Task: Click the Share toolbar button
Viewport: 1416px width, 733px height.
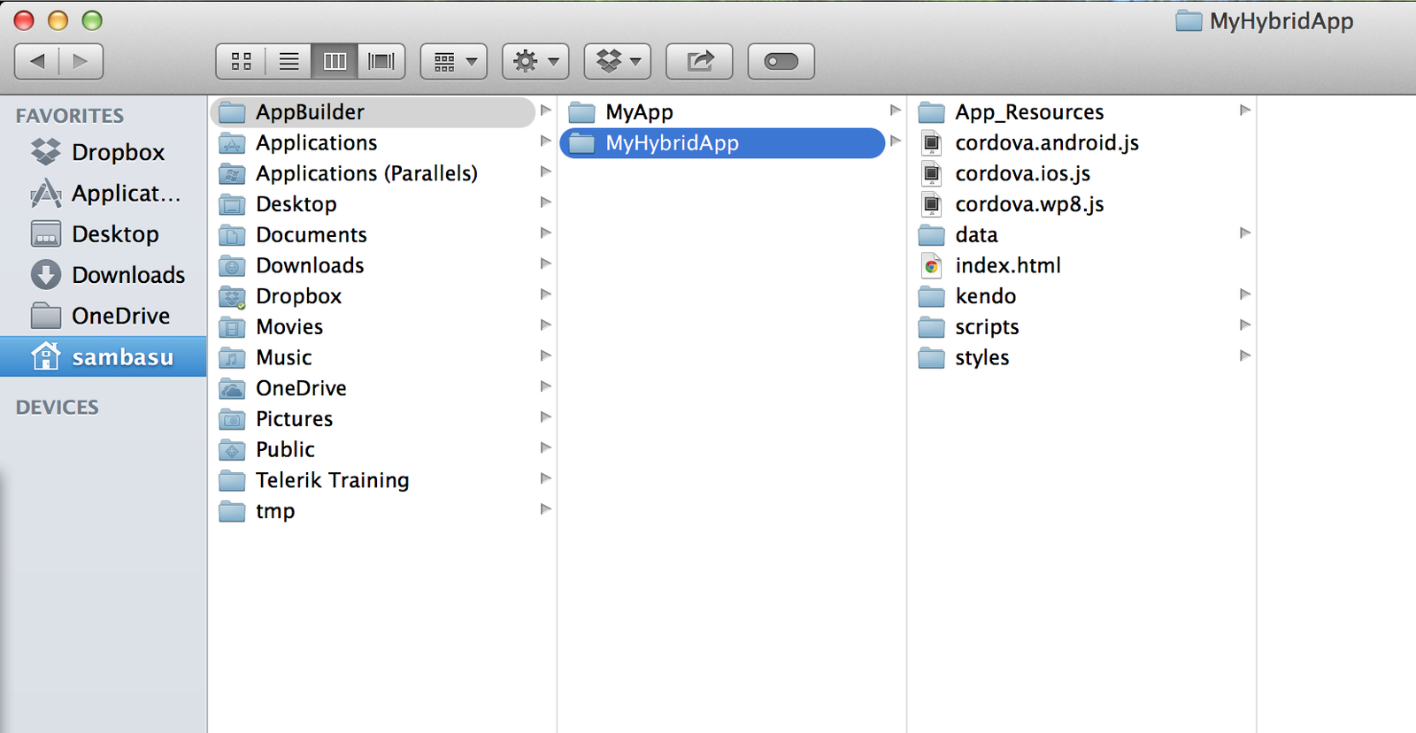Action: point(699,61)
